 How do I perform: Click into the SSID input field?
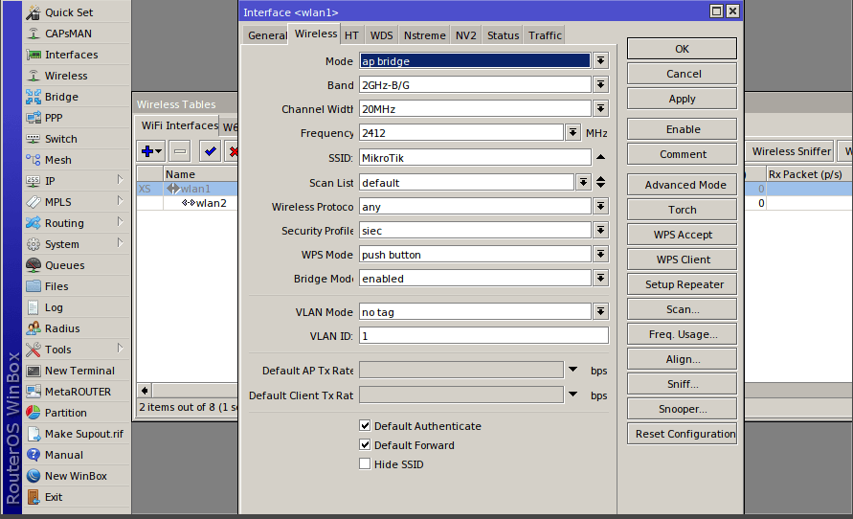click(475, 158)
